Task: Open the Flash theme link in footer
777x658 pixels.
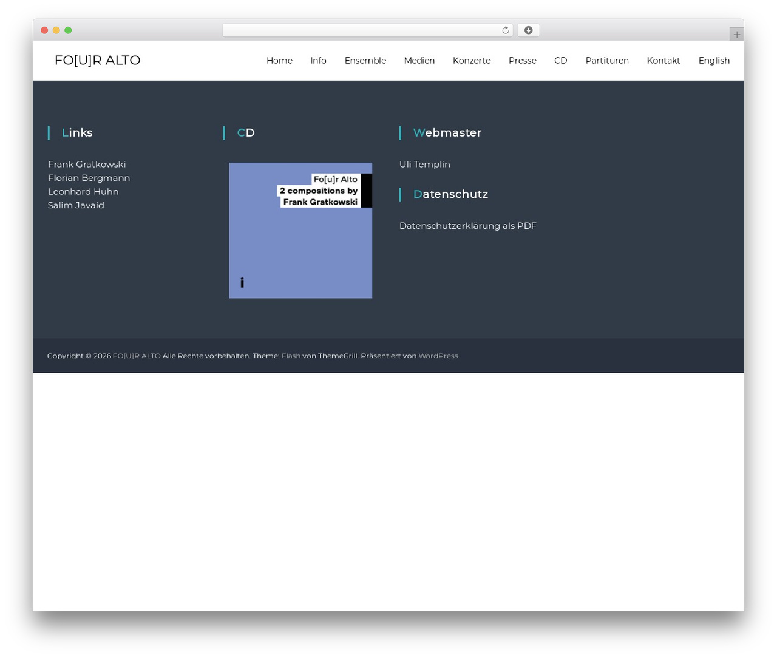Action: tap(291, 356)
